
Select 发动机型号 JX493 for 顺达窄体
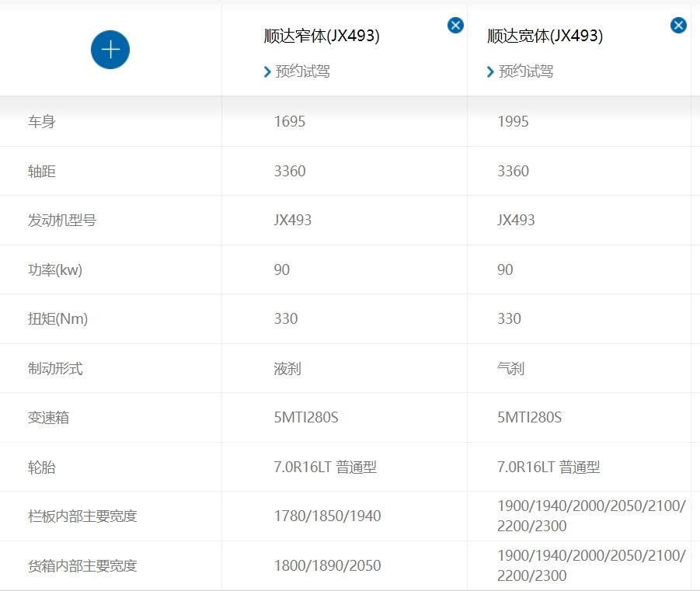click(x=292, y=220)
